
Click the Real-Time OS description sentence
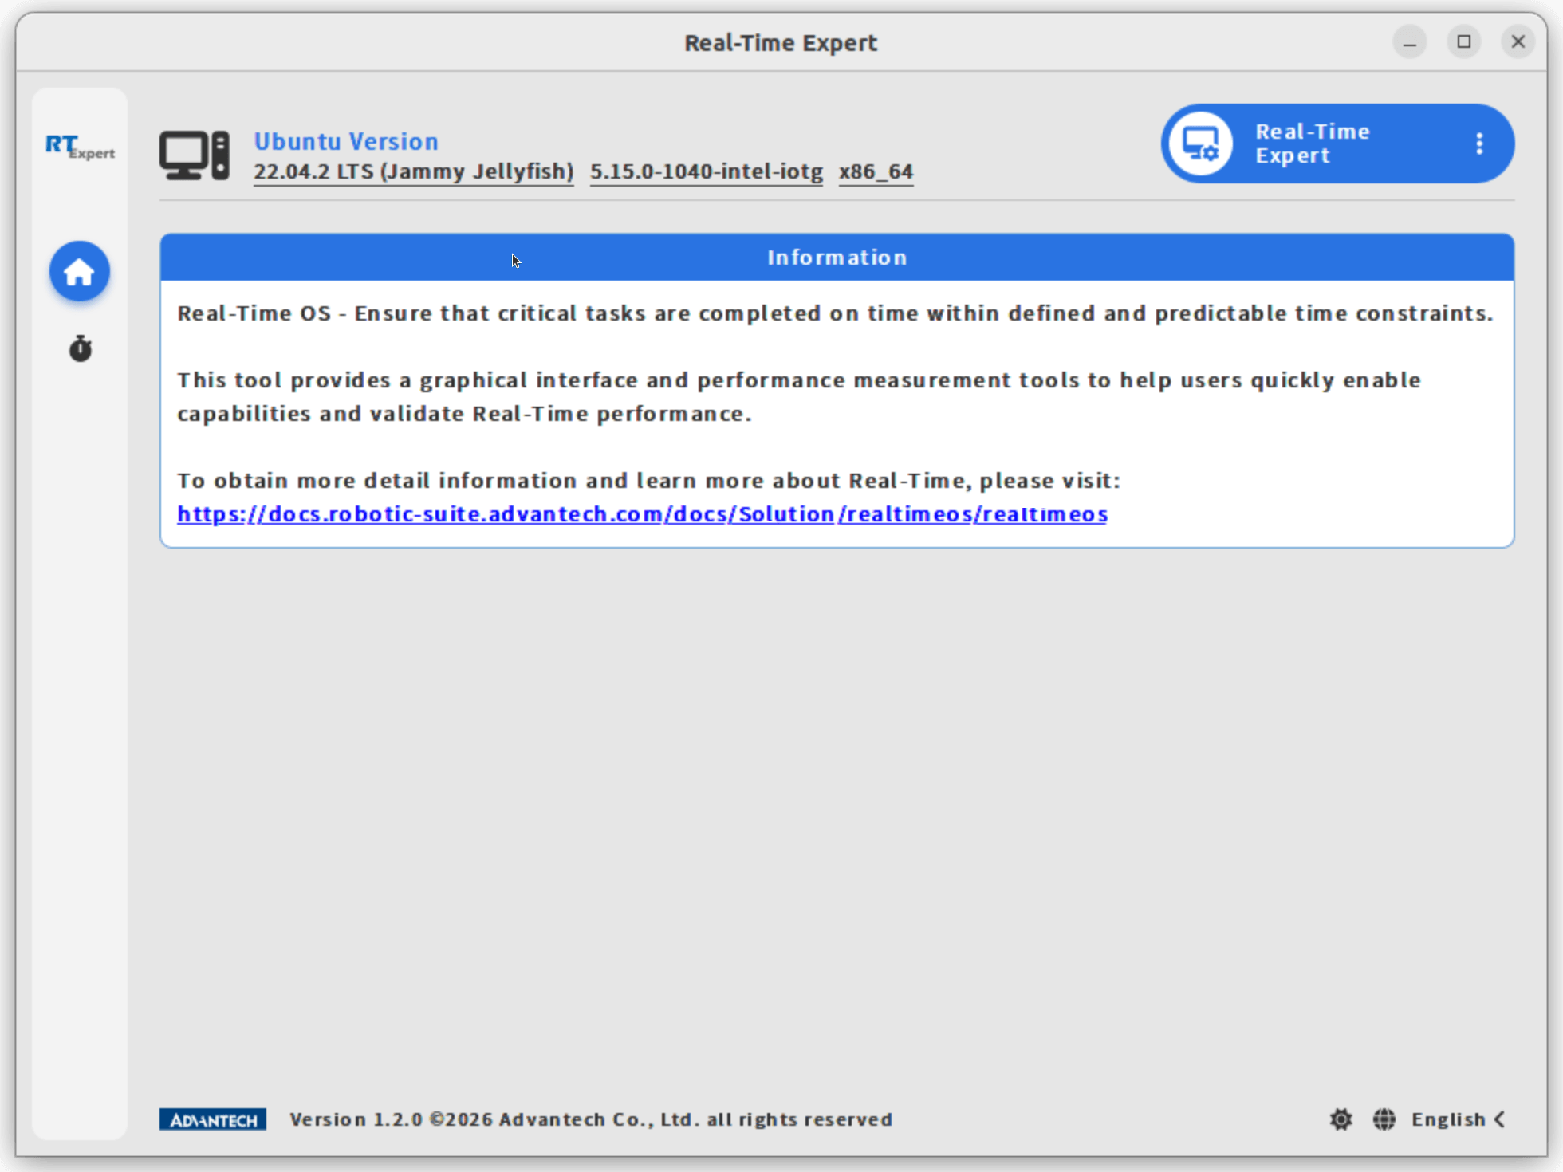click(x=835, y=313)
